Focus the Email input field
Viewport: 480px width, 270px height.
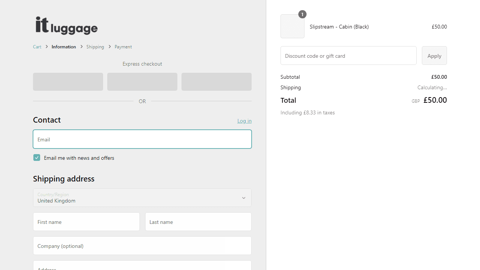click(x=142, y=139)
